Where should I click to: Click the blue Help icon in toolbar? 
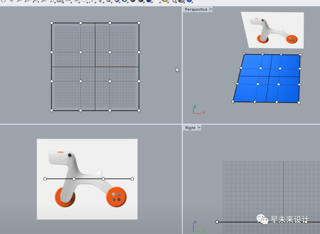pos(189,1)
